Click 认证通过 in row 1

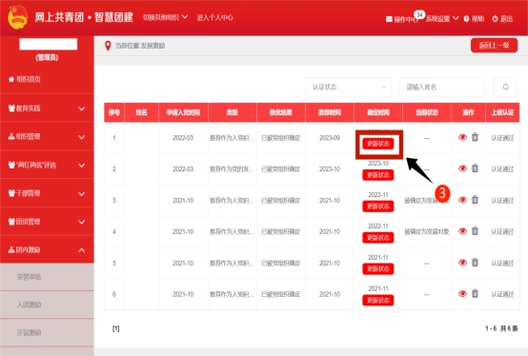502,138
